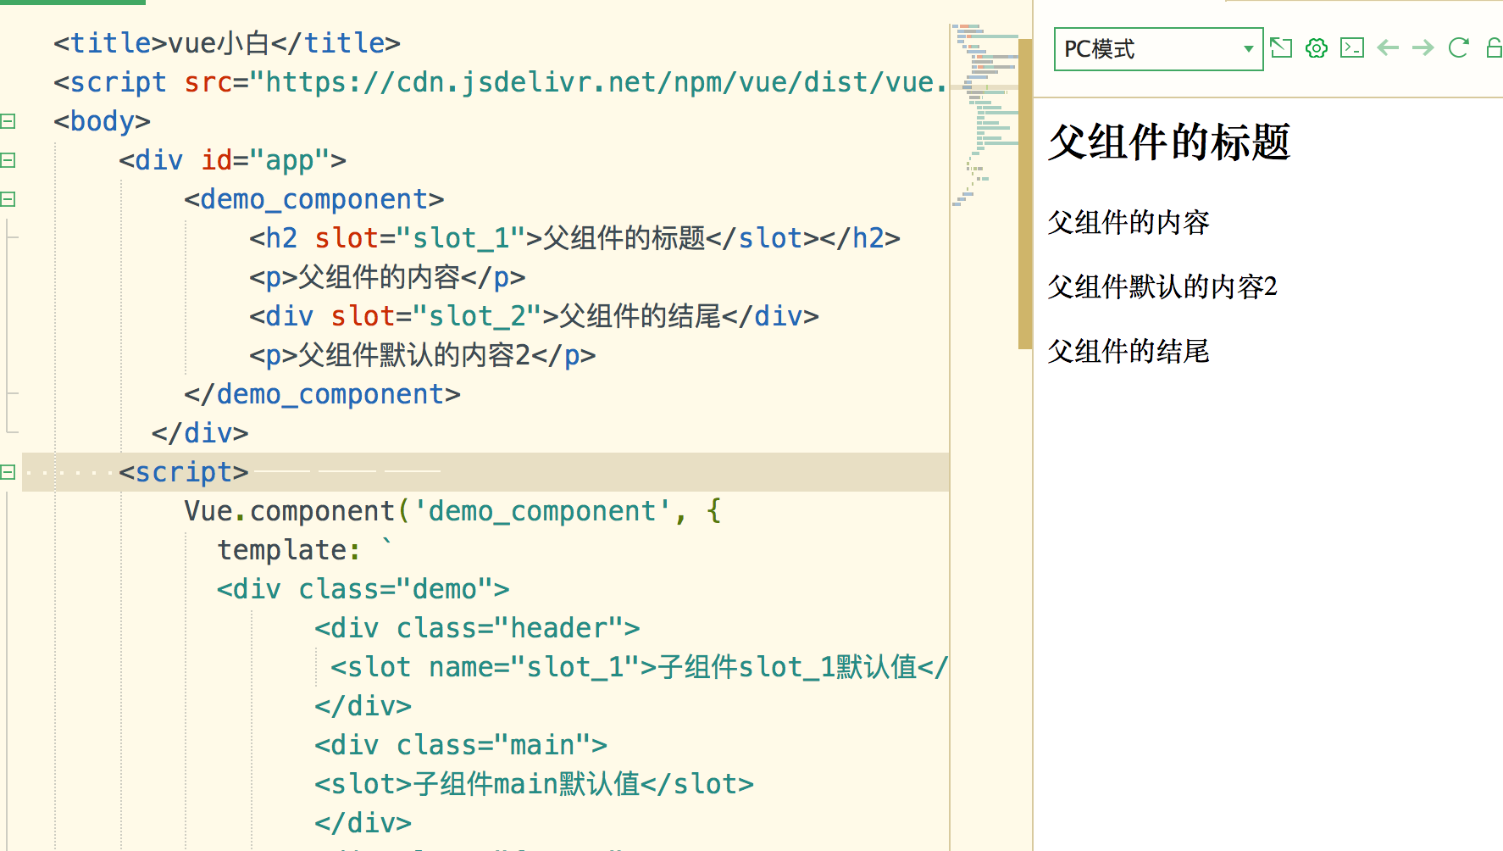Click the code minimap overview
Viewport: 1503px width, 851px height.
click(x=984, y=114)
